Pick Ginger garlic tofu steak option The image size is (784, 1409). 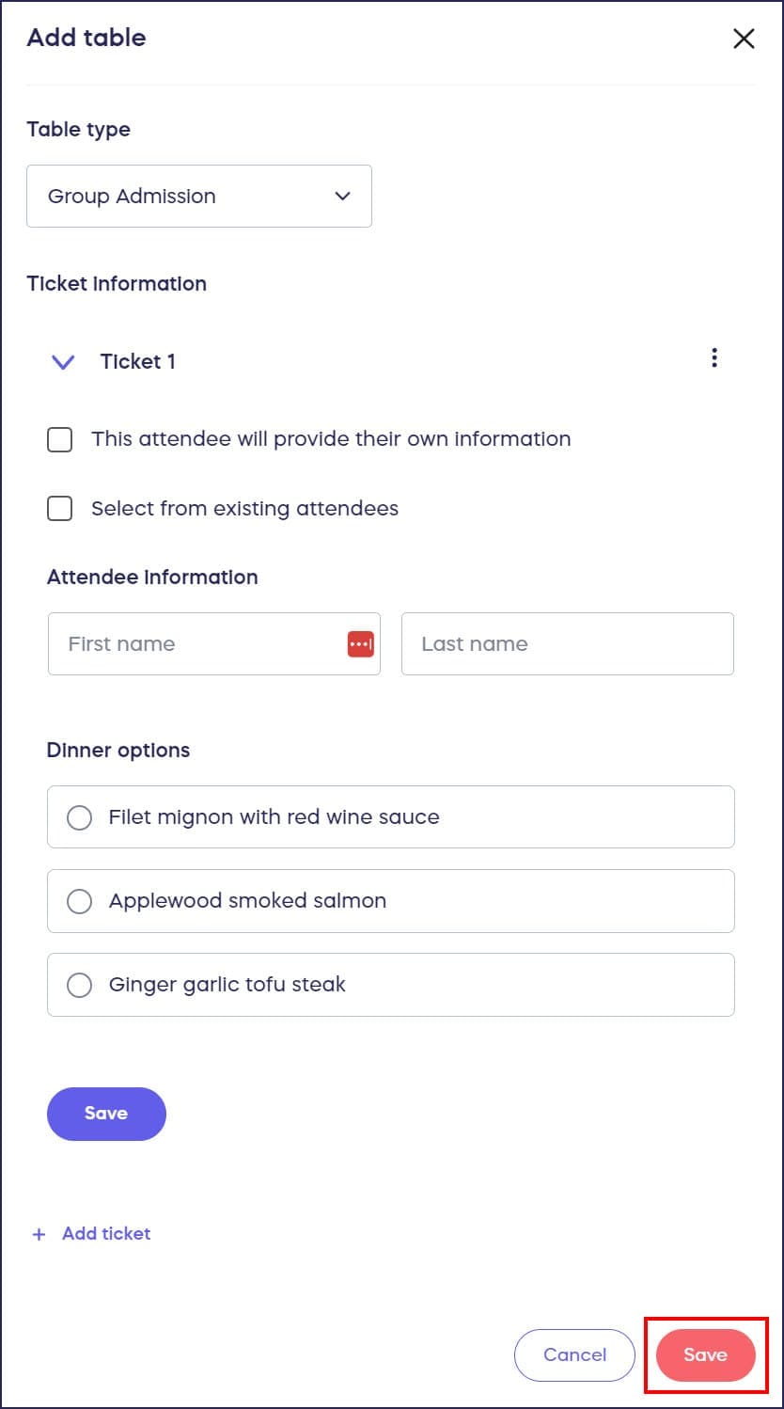tap(80, 985)
